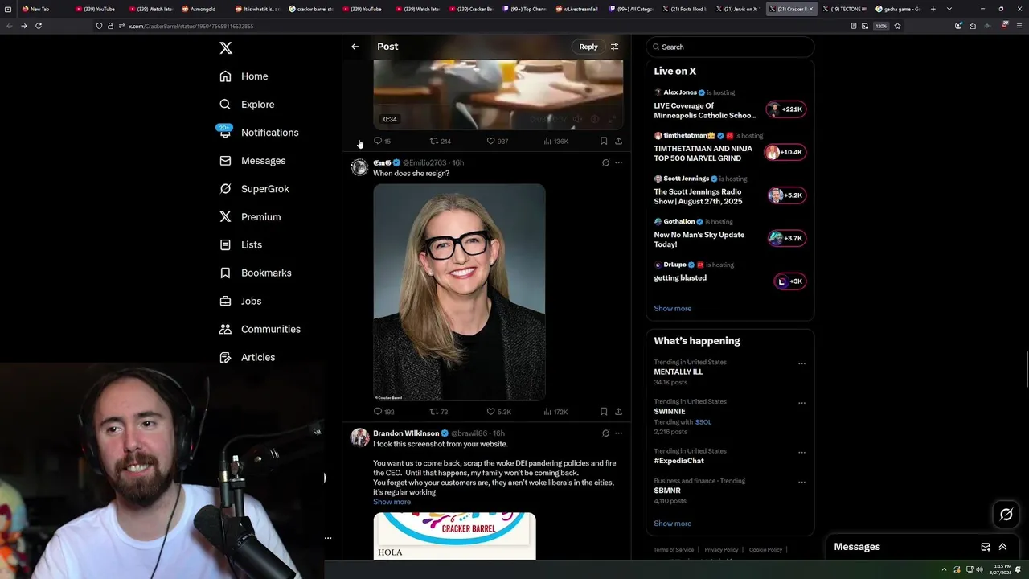
Task: Open Emilio2763's profile avatar
Action: 359,167
